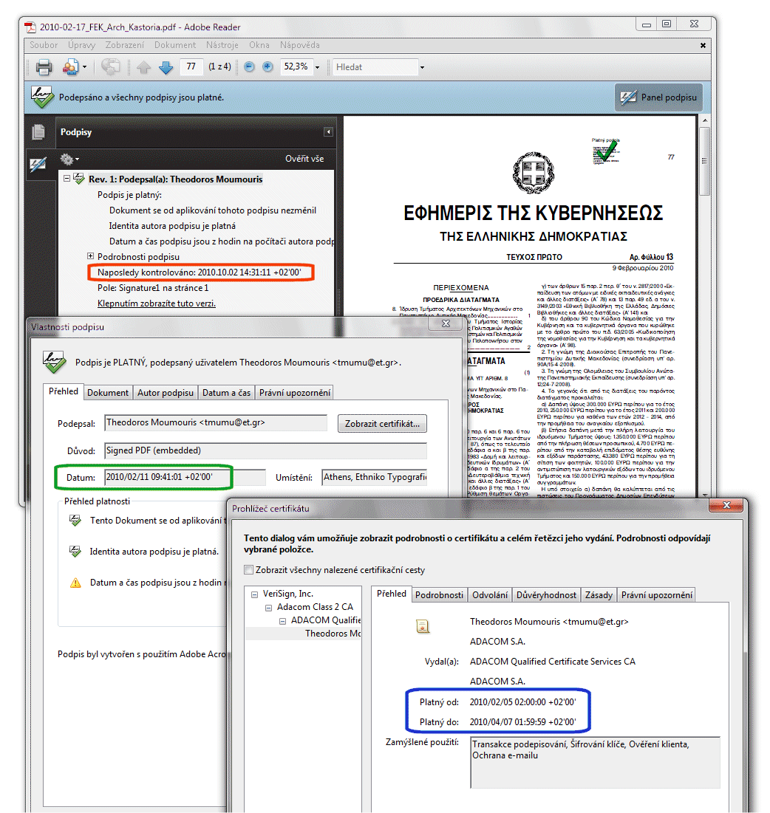
Task: Go to previous page with up arrow
Action: click(143, 67)
